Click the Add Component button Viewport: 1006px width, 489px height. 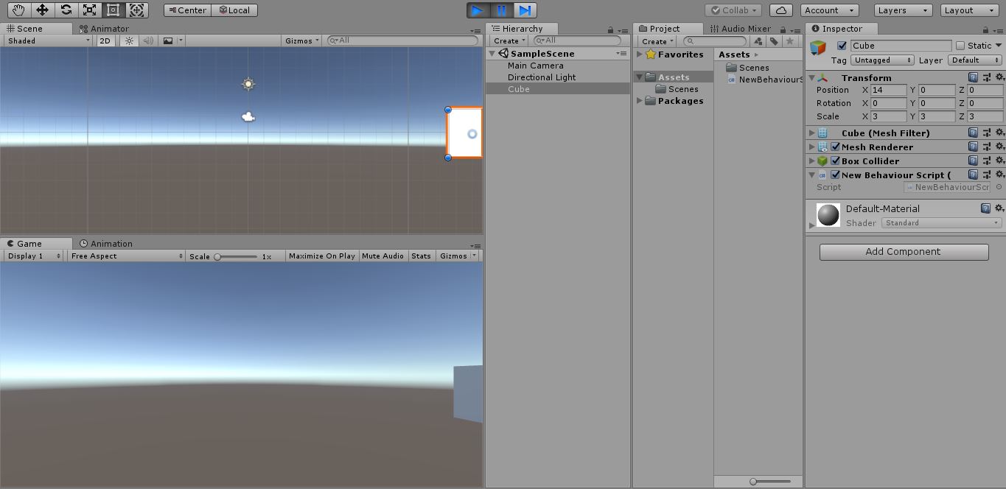pos(904,252)
